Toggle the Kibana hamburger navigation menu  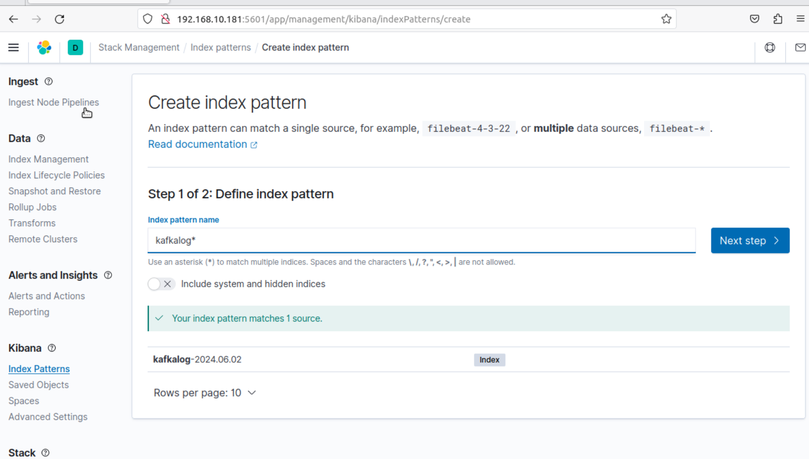(x=13, y=47)
